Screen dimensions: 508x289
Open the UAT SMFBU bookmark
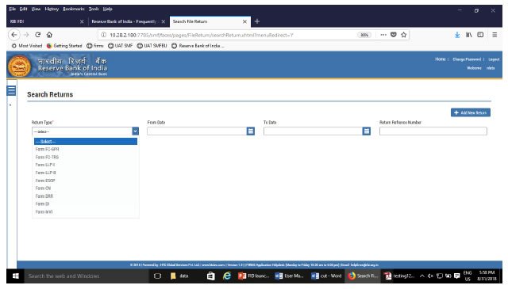152,46
